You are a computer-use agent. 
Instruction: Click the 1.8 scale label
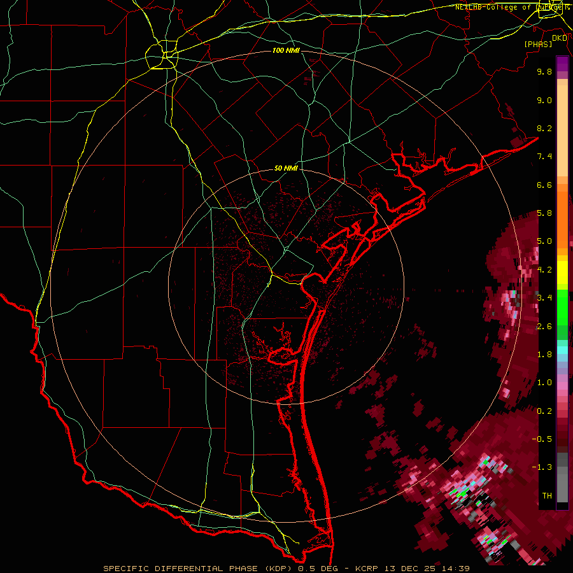pyautogui.click(x=544, y=355)
